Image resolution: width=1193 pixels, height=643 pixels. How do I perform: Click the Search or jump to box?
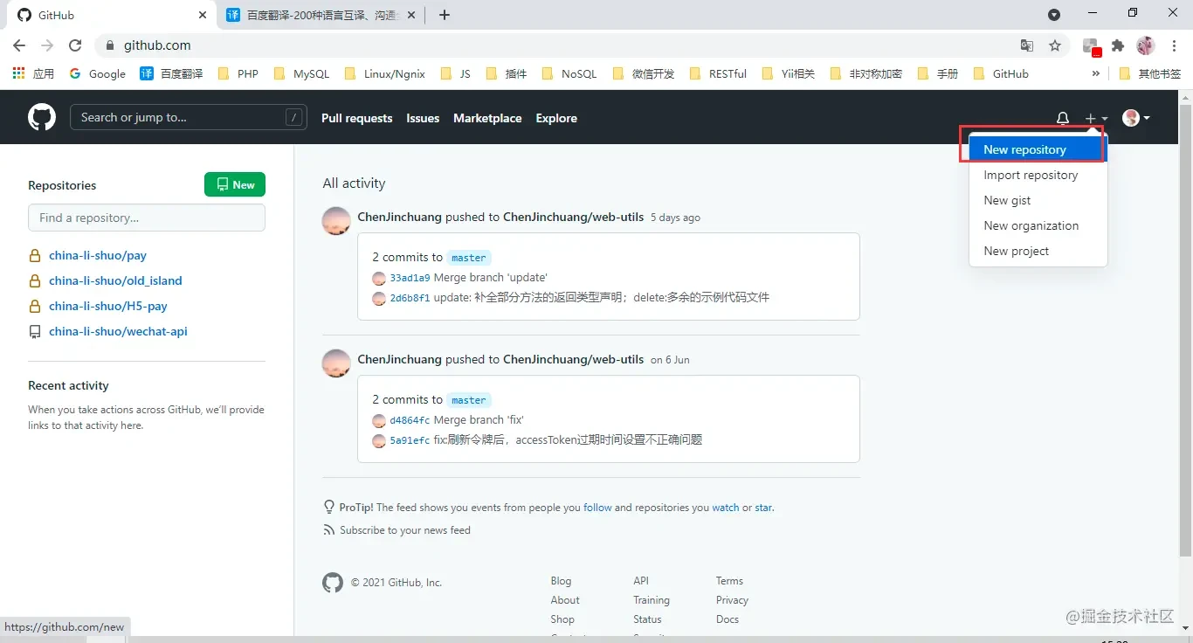(179, 117)
